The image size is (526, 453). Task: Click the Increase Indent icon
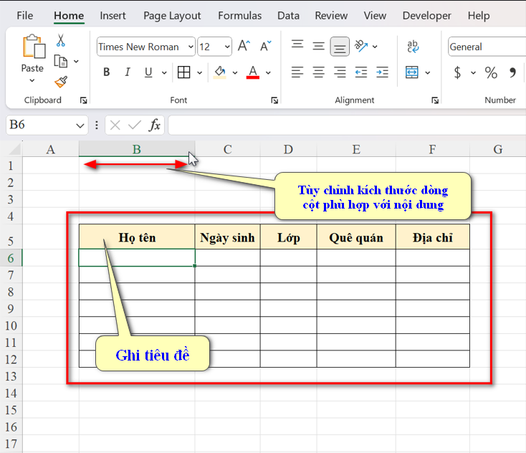coord(382,72)
